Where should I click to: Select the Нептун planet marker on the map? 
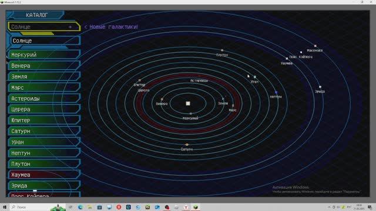click(276, 92)
